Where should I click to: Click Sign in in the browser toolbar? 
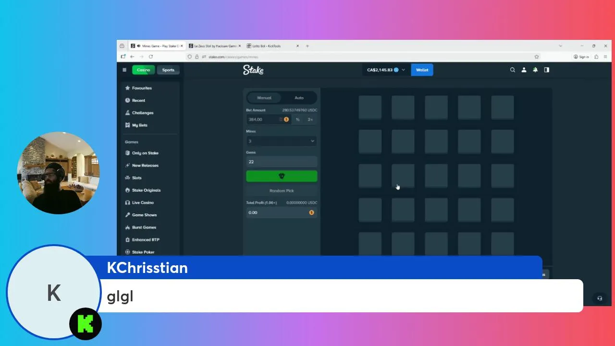[x=581, y=57]
